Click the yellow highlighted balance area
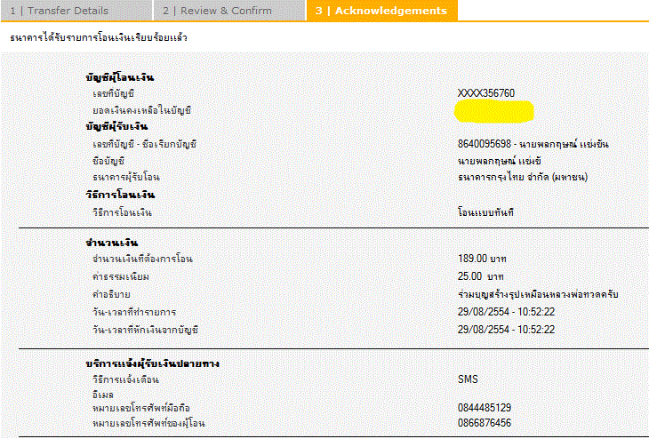This screenshot has width=649, height=439. tap(493, 111)
